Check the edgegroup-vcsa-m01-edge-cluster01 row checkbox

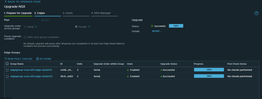coord(7,70)
